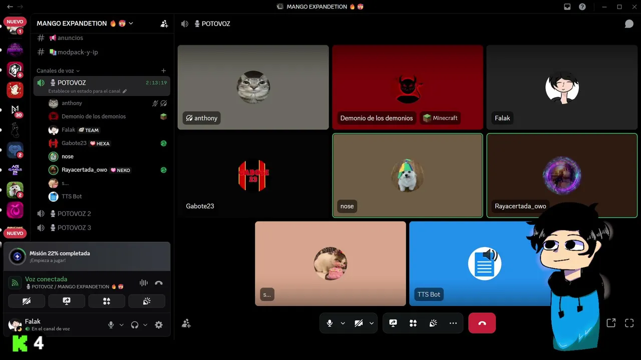
Task: Click the pencil icon to edit channel status
Action: tap(125, 91)
